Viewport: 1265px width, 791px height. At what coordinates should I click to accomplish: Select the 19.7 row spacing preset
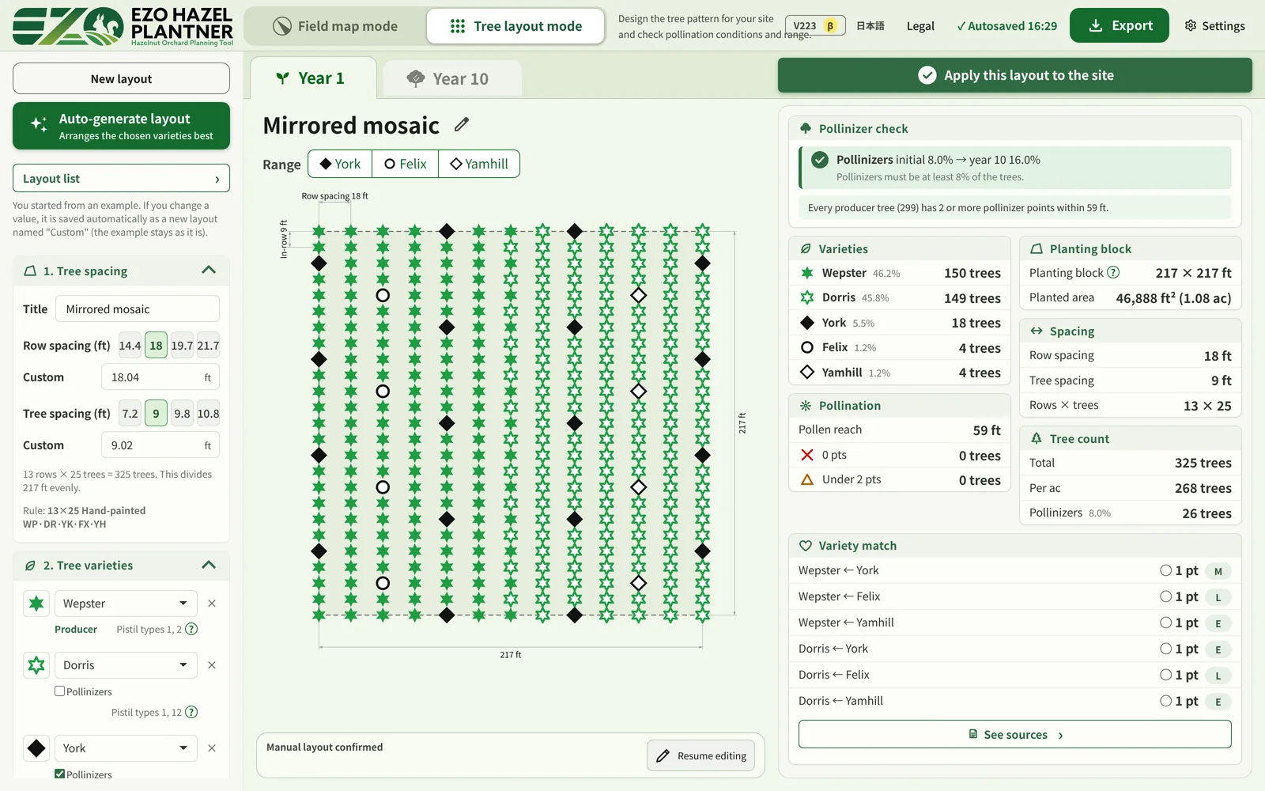coord(182,345)
